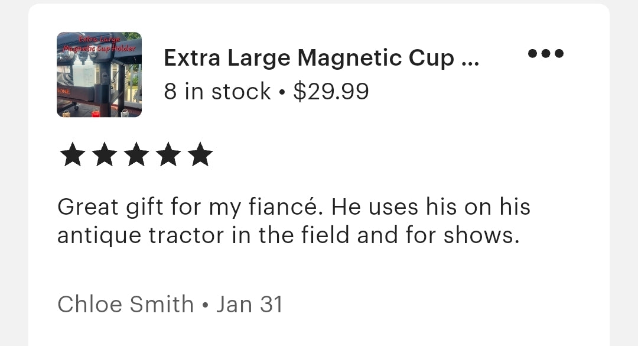The width and height of the screenshot is (638, 346).
Task: Select the fourth star icon
Action: click(170, 154)
